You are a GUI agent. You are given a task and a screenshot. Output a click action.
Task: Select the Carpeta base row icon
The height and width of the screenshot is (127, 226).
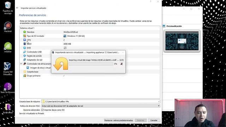point(25,72)
